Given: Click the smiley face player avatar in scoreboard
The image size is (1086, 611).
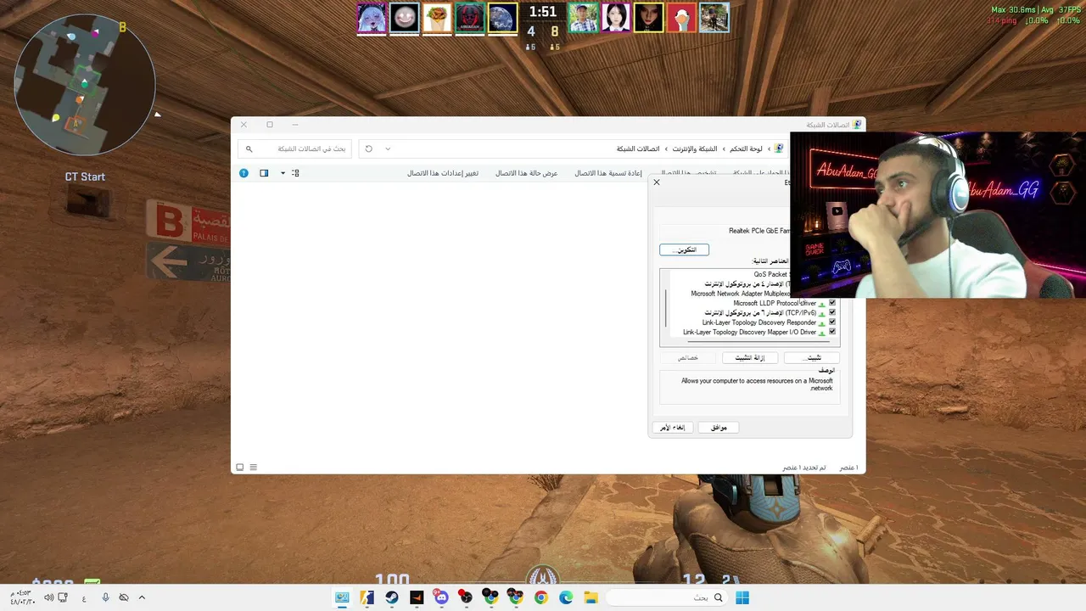Looking at the screenshot, I should pyautogui.click(x=405, y=18).
